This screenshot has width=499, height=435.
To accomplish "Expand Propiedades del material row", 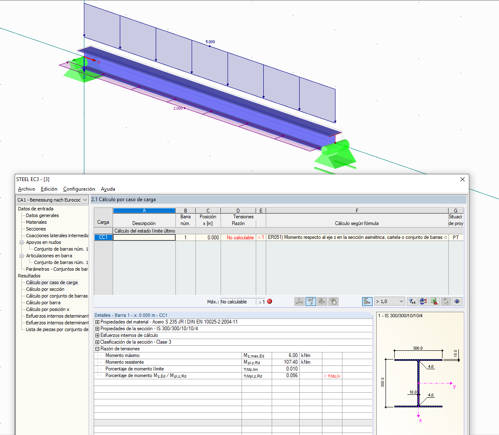I will 98,322.
